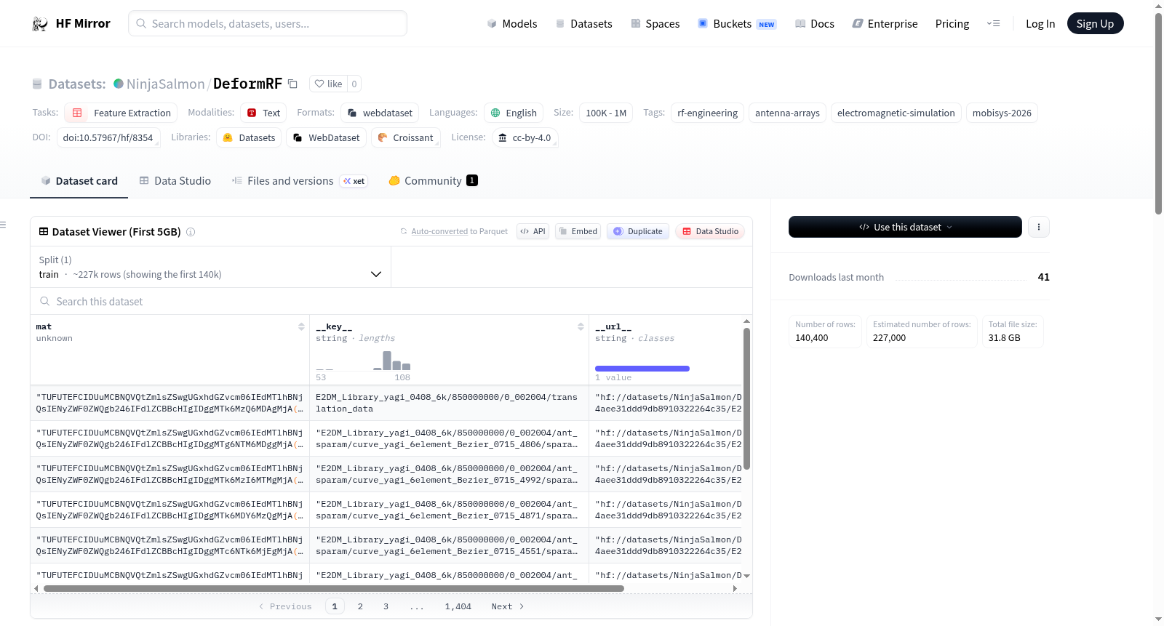Click the left sidebar collapse toggle icon
Image resolution: width=1164 pixels, height=626 pixels.
click(4, 225)
